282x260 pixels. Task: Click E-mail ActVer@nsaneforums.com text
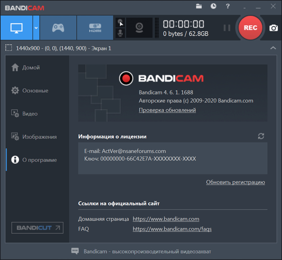[x=125, y=151]
